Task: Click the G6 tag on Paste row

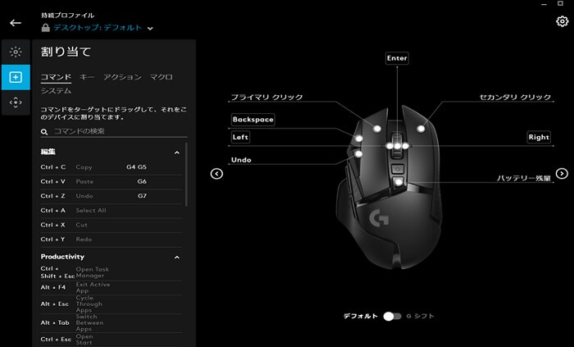Action: [x=142, y=181]
